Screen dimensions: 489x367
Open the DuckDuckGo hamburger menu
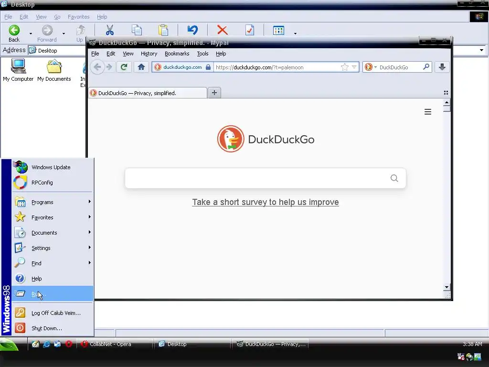click(x=427, y=112)
